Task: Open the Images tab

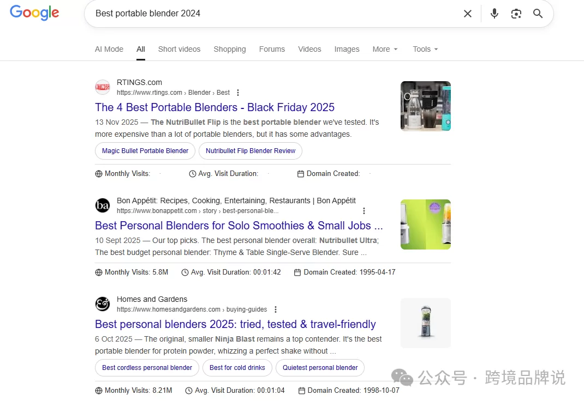Action: pyautogui.click(x=347, y=49)
